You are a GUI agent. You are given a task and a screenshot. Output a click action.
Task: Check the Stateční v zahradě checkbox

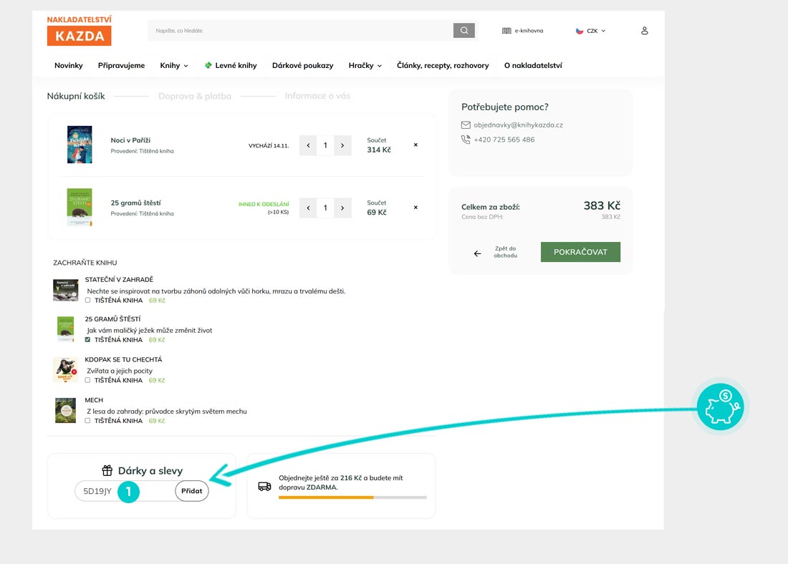click(x=88, y=300)
